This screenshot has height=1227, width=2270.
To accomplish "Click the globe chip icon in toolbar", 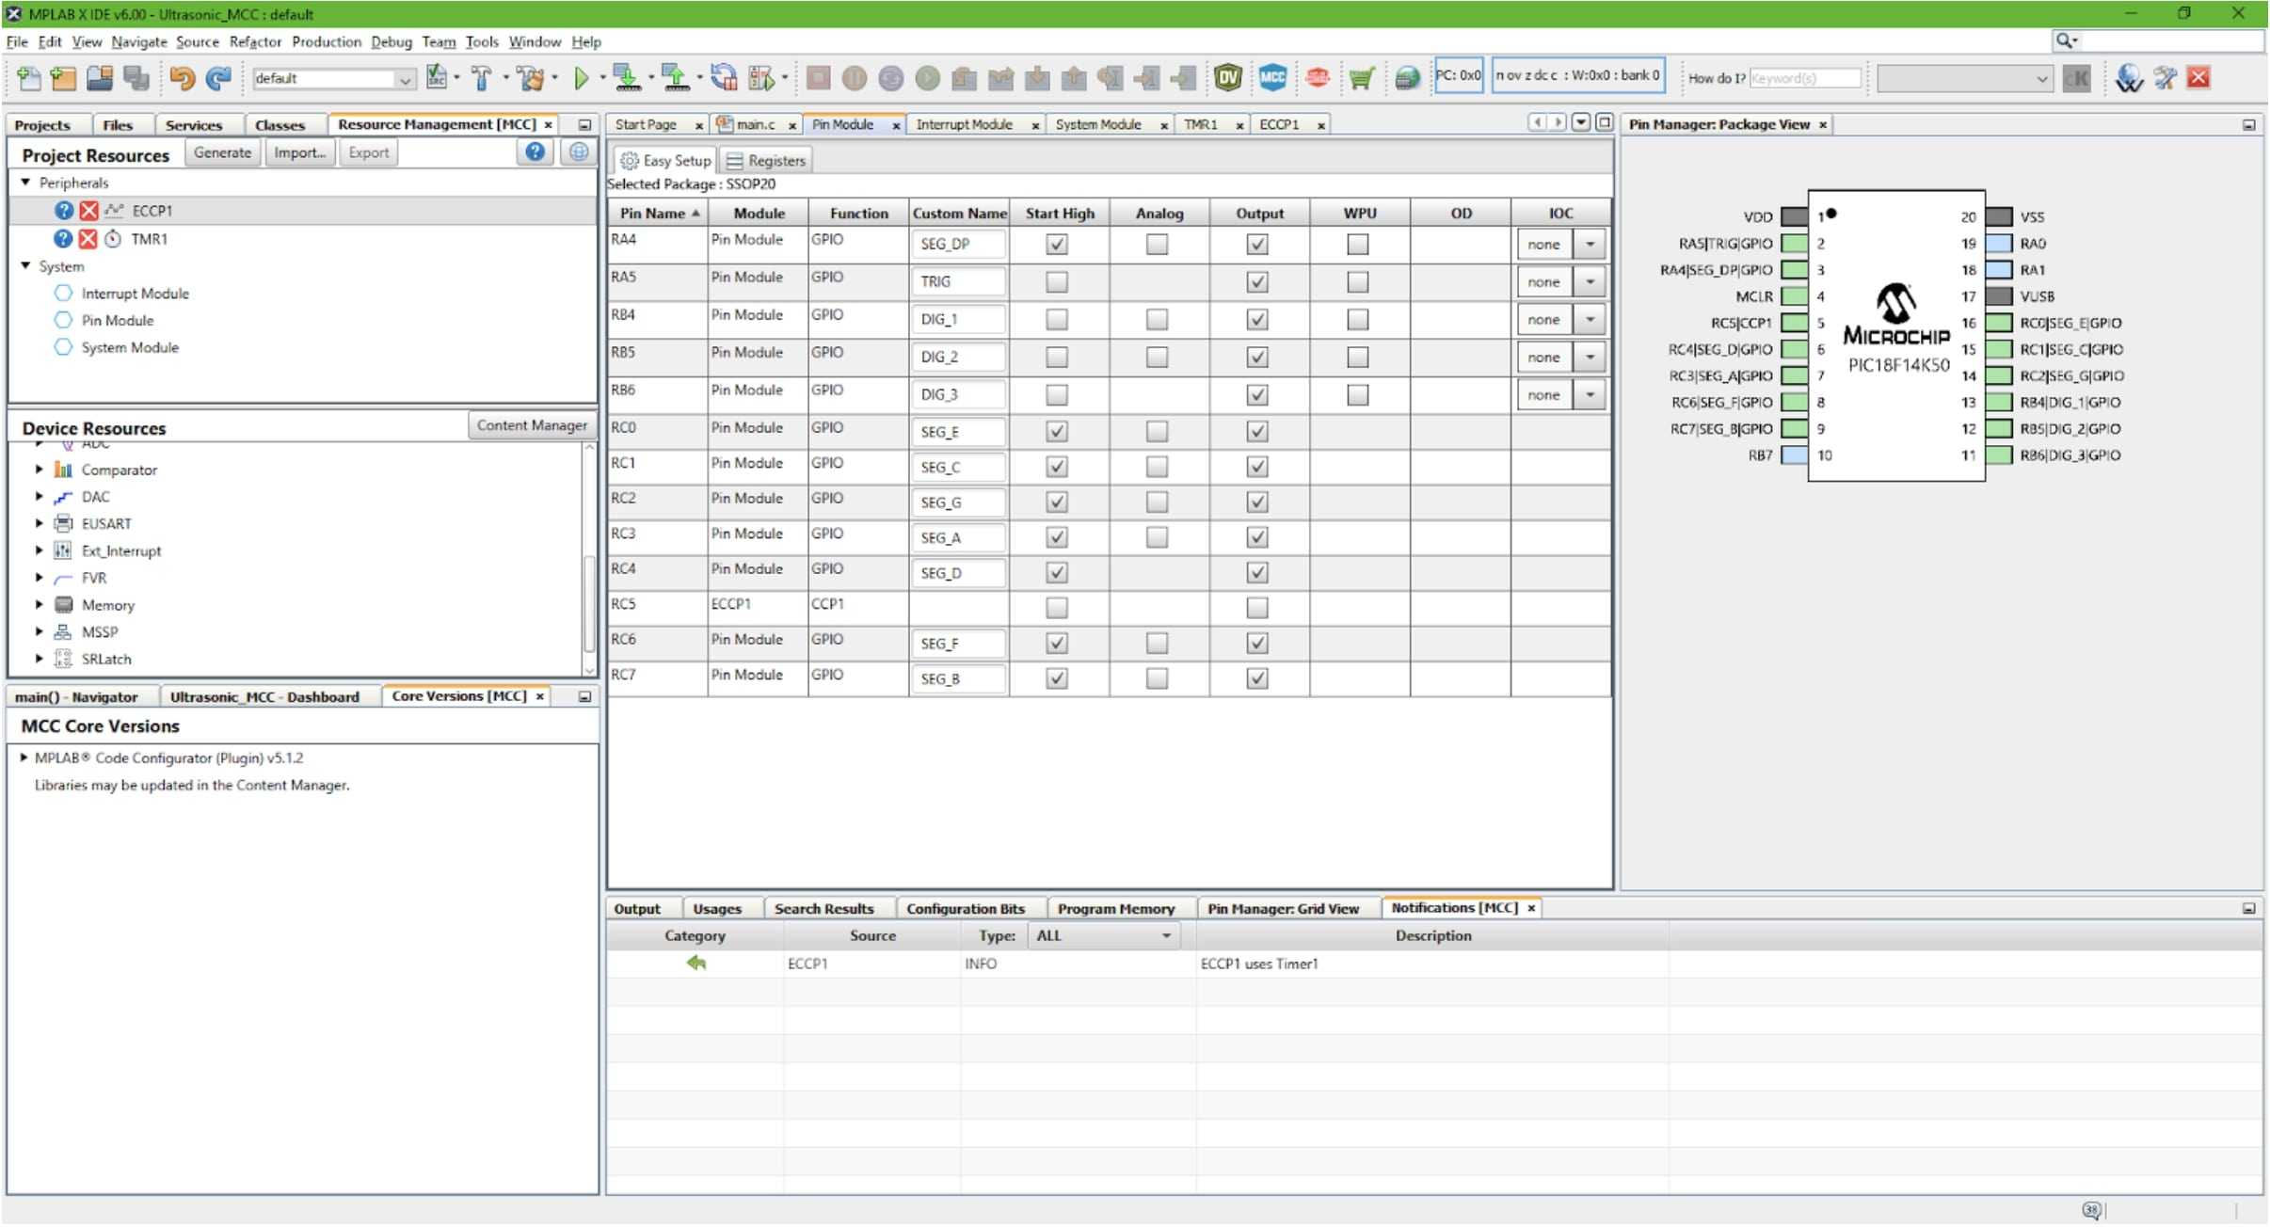I will [x=1407, y=78].
